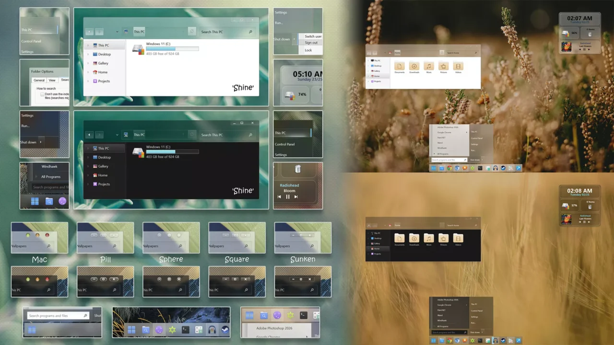Open the recent locations dropdown in the light Shine window
This screenshot has width=614, height=345.
click(x=117, y=32)
